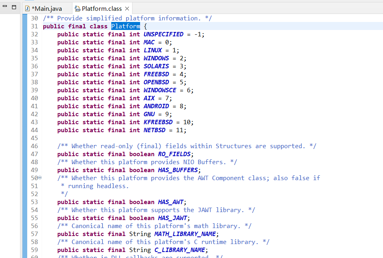Switch to the Main.java tab

coord(46,8)
